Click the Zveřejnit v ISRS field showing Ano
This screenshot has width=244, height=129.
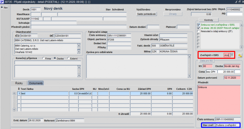(227, 55)
